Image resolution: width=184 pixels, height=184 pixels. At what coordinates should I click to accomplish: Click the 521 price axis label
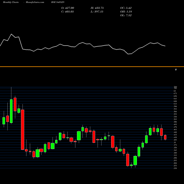[175, 119]
